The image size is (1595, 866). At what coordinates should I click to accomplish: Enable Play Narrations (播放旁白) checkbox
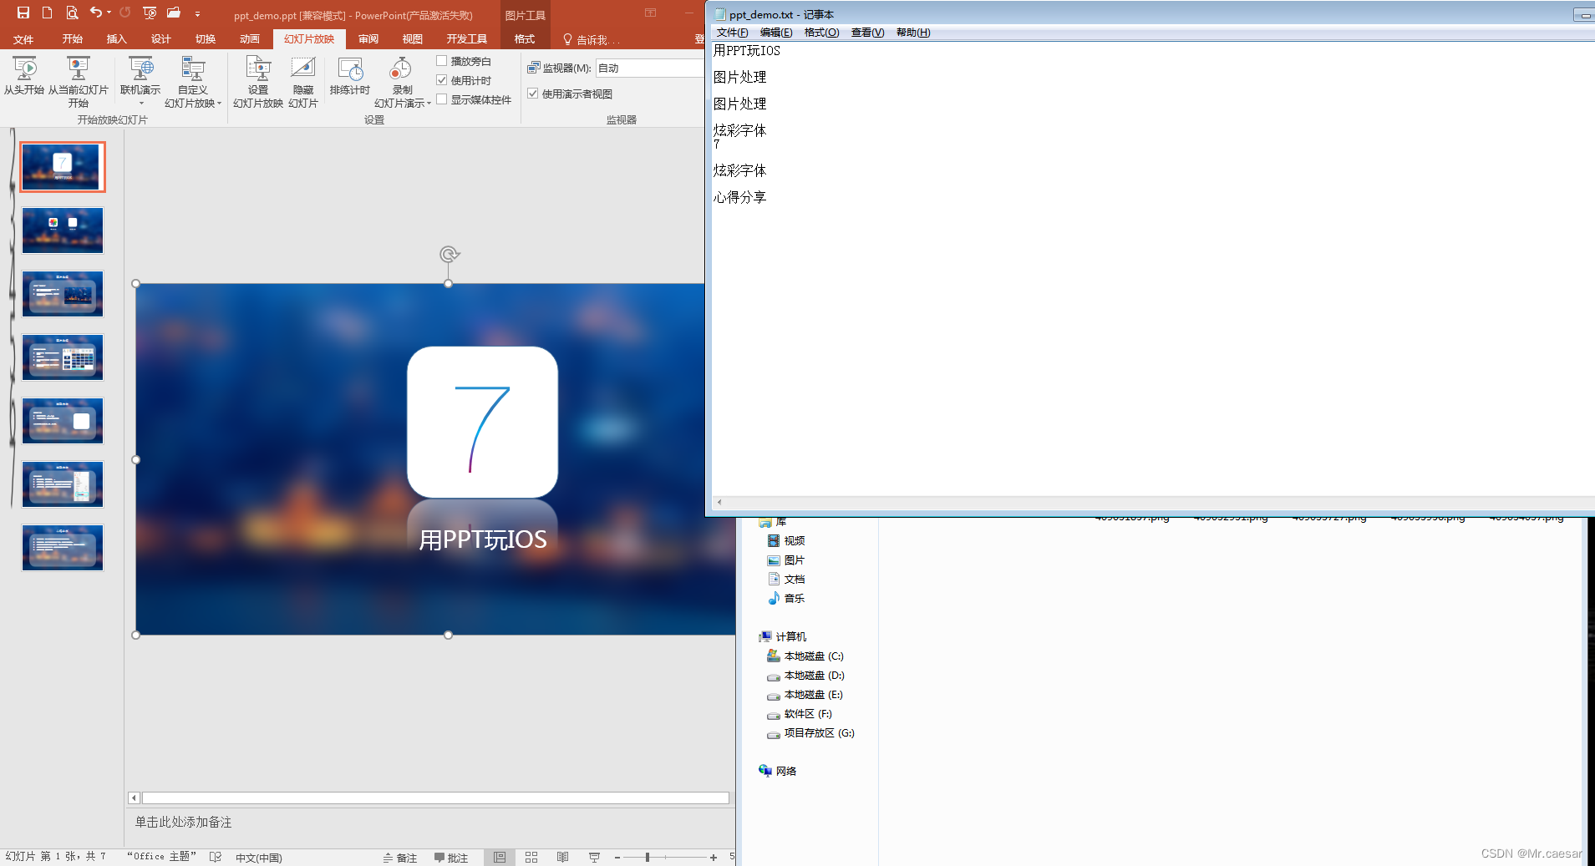[x=442, y=61]
